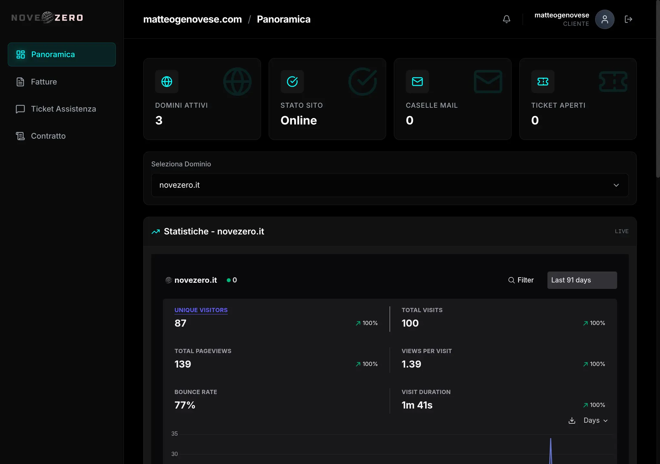This screenshot has height=464, width=660.
Task: Click the Ticket Aperti value 0
Action: point(535,120)
